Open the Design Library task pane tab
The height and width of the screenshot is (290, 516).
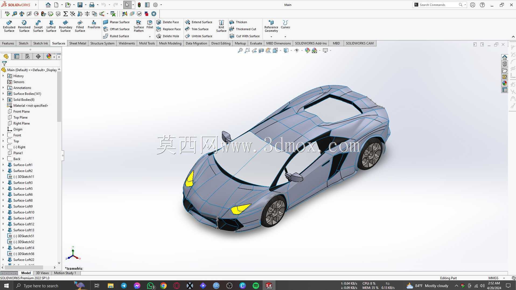tap(504, 64)
